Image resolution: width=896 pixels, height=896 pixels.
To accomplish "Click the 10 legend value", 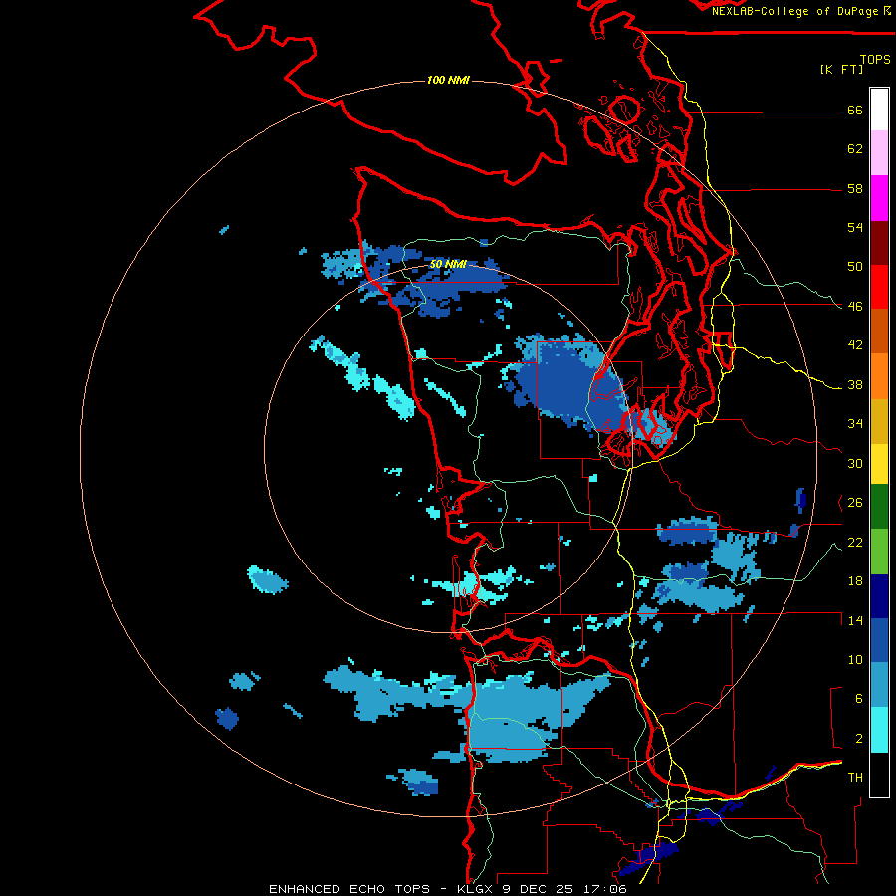I will pos(855,660).
